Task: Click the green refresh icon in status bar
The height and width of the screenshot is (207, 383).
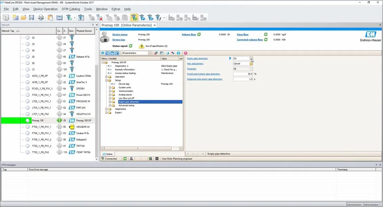Action: point(125,159)
